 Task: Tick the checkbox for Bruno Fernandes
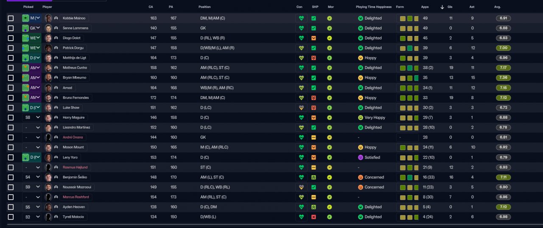11,98
